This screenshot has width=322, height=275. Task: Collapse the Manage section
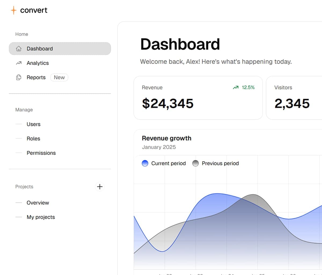24,110
